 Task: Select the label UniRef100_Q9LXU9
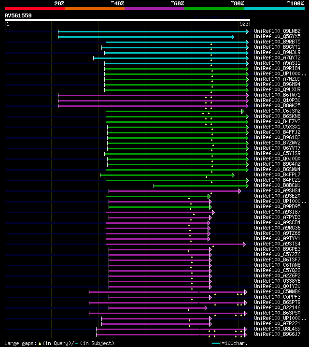277,89
